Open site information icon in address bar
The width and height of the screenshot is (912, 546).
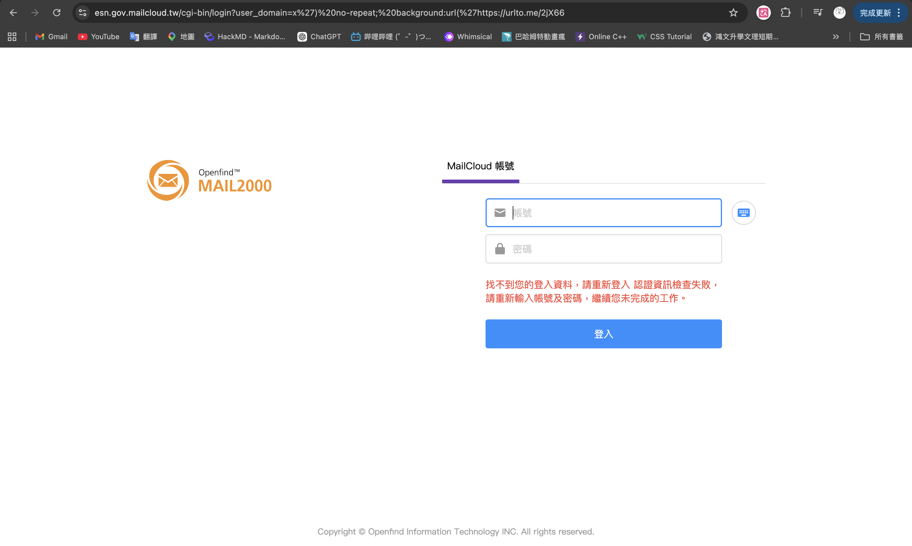pos(83,13)
